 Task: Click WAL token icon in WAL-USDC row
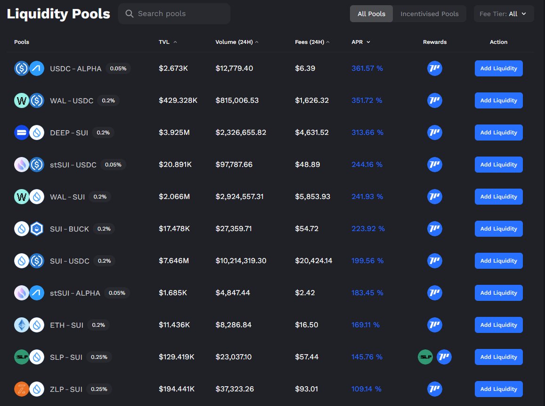click(x=22, y=100)
